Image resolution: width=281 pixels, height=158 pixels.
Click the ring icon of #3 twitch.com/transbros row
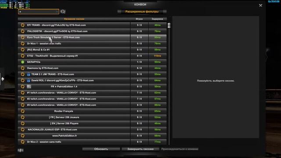pyautogui.click(x=22, y=105)
